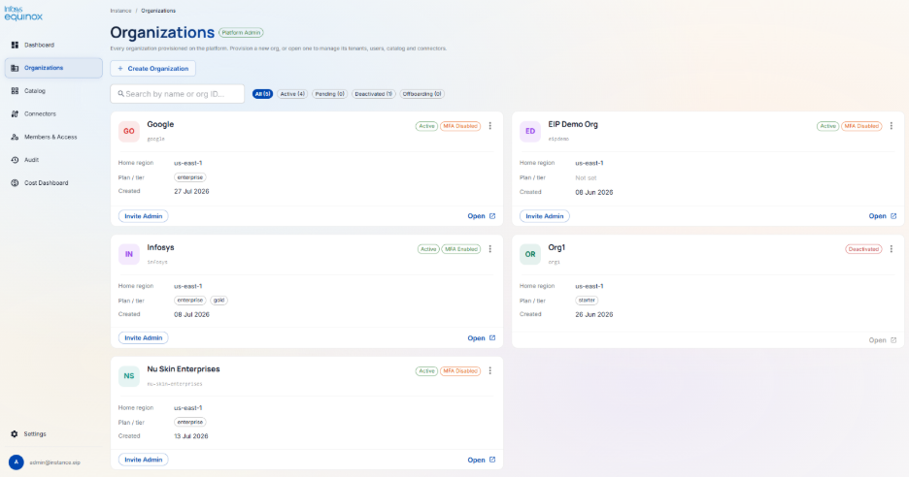Image resolution: width=909 pixels, height=477 pixels.
Task: Click the search magnifier icon
Action: [x=120, y=94]
